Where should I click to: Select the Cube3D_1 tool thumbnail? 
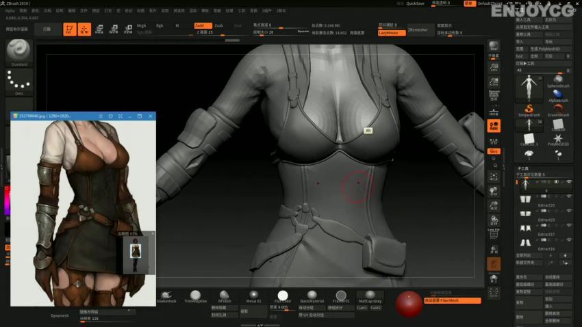(x=529, y=140)
